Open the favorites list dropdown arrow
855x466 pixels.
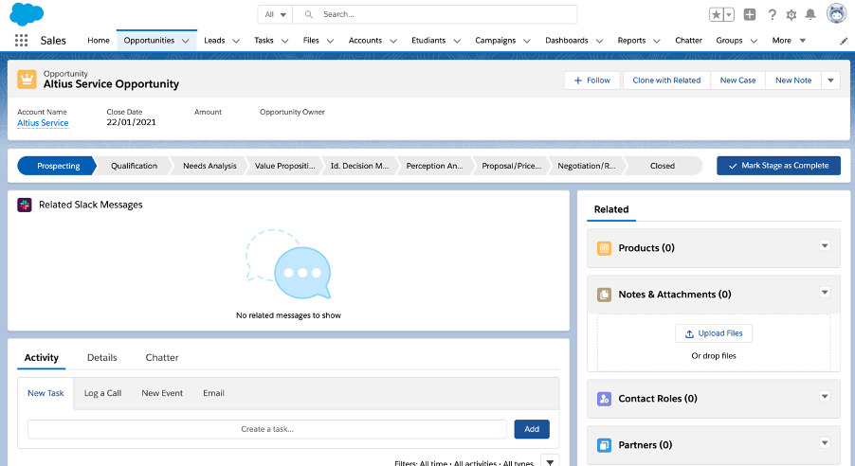pyautogui.click(x=729, y=15)
